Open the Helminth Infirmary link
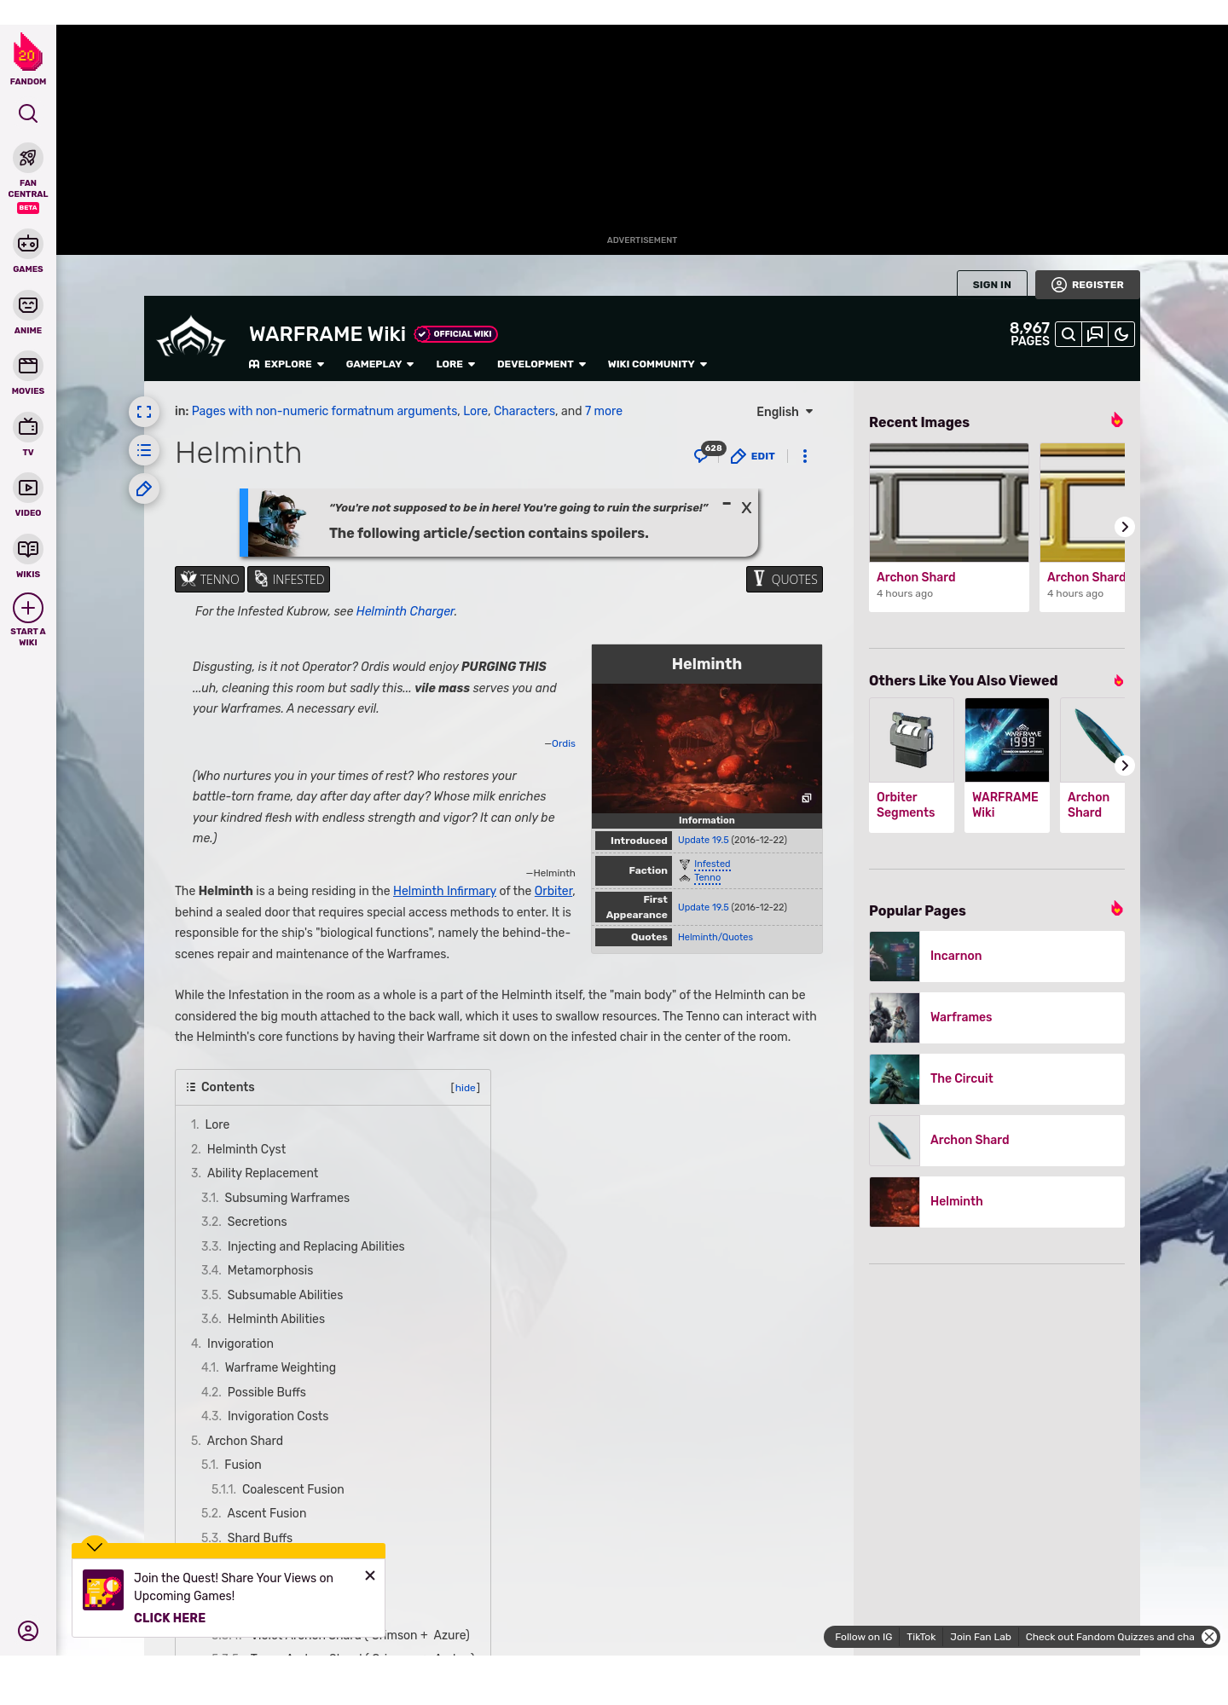Image resolution: width=1228 pixels, height=1705 pixels. point(444,891)
